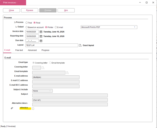This screenshot has width=157, height=128.
Task: Click the Email template lookup icon
Action: (x=67, y=73)
